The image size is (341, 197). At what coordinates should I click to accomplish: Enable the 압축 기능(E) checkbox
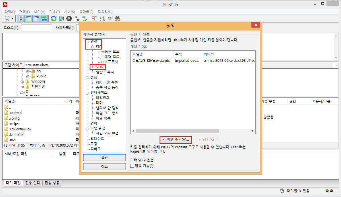[x=132, y=166]
